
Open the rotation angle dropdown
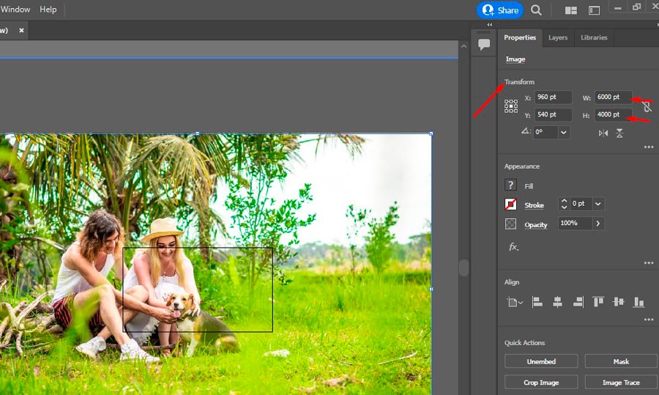pyautogui.click(x=564, y=132)
